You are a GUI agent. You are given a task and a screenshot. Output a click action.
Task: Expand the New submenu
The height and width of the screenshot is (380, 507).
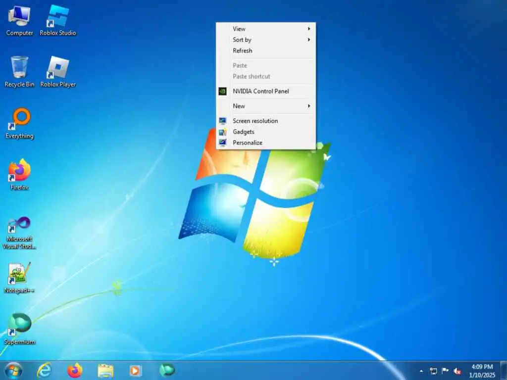266,106
